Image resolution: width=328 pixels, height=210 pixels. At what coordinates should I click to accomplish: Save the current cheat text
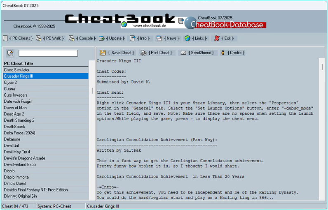click(121, 53)
